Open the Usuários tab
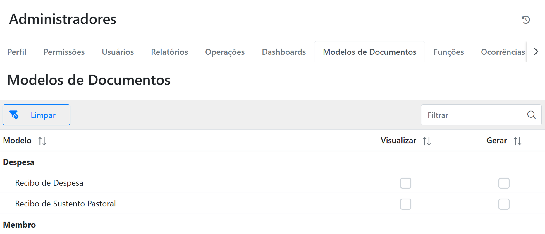Image resolution: width=545 pixels, height=234 pixels. [118, 52]
